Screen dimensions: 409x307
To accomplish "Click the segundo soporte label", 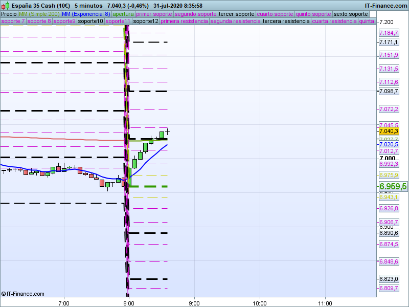I will tap(195, 14).
